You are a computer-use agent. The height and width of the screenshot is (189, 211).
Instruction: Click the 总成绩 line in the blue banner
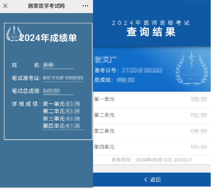[115, 80]
